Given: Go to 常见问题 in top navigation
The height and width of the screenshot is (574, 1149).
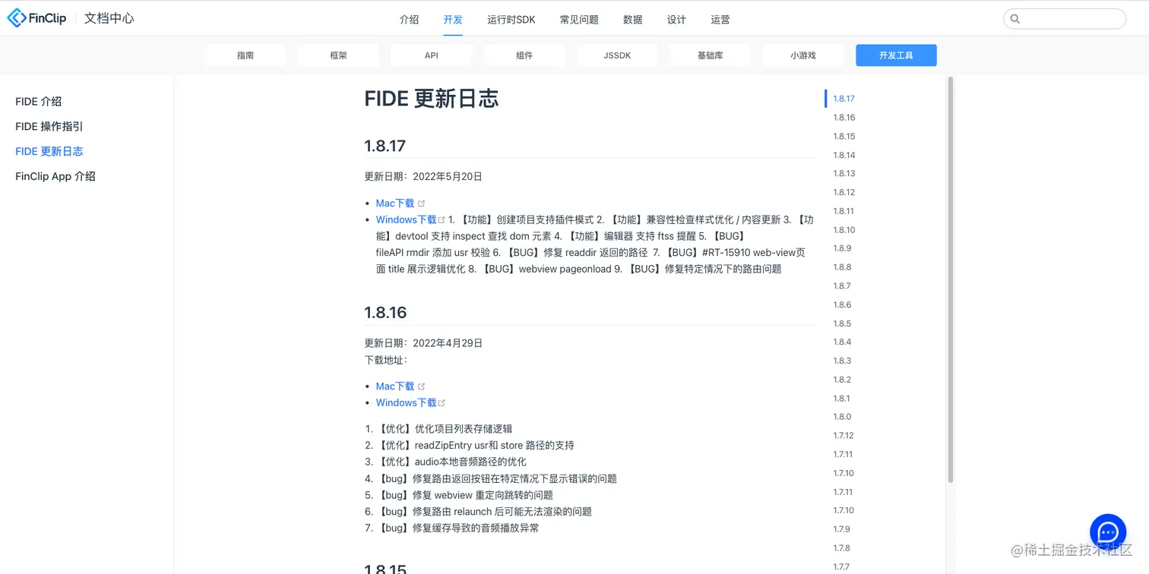Looking at the screenshot, I should pyautogui.click(x=579, y=20).
